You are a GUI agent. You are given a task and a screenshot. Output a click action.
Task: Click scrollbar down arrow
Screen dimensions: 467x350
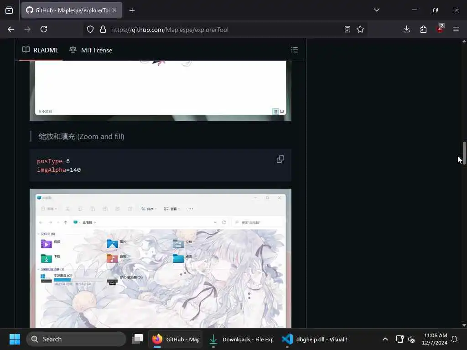[464, 325]
